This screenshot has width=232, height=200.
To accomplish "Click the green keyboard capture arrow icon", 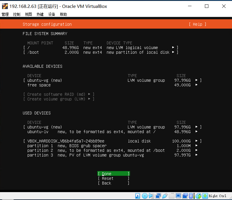I will pyautogui.click(x=205, y=196).
